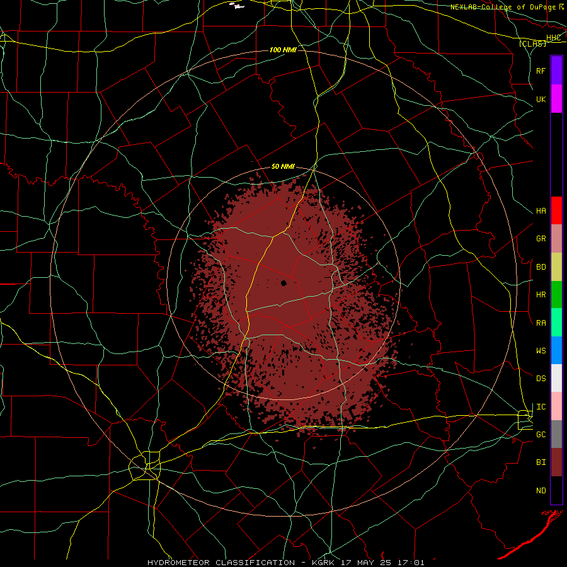Click the BI biological dark red swatch

[556, 462]
